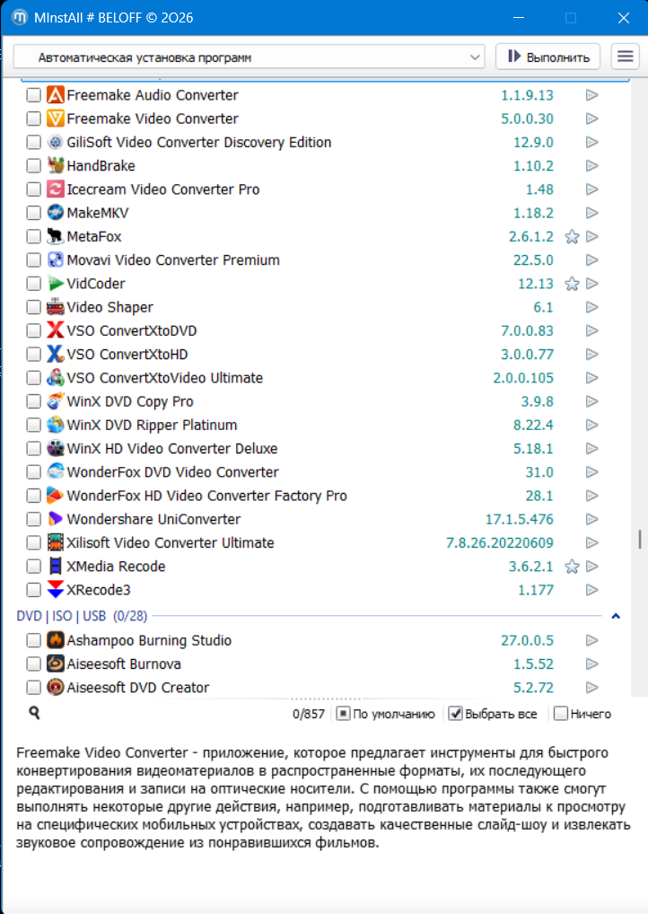Click the play arrow in the MakeMKV row
Image resolution: width=648 pixels, height=914 pixels.
click(592, 213)
